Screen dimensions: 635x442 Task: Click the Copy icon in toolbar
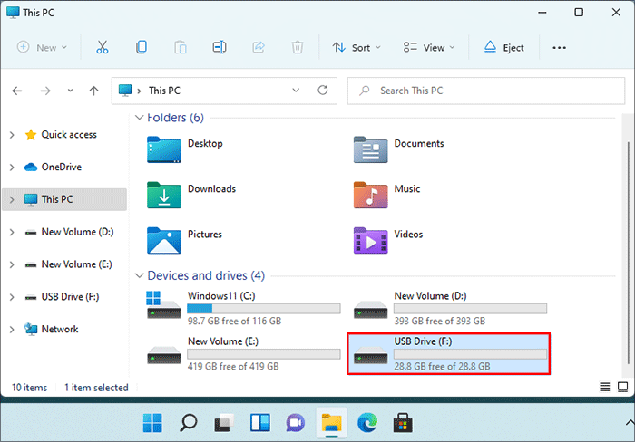click(142, 47)
